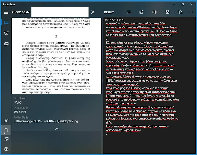
Task: Open the more options ellipsis menu
Action: point(191,12)
